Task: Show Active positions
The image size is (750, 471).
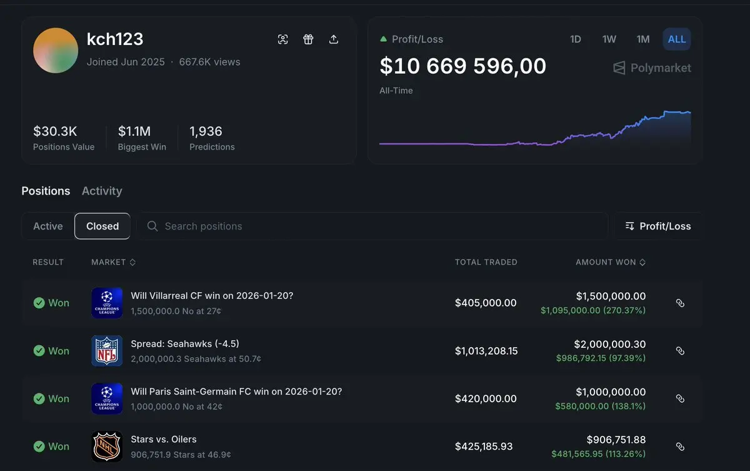Action: 48,226
